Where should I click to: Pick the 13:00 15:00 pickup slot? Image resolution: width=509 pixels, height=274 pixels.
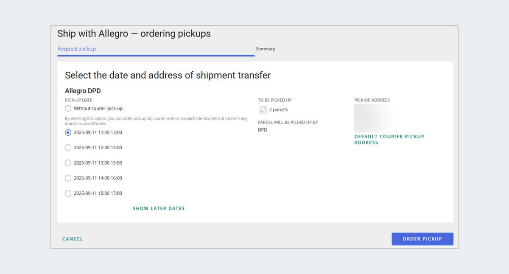tap(68, 163)
